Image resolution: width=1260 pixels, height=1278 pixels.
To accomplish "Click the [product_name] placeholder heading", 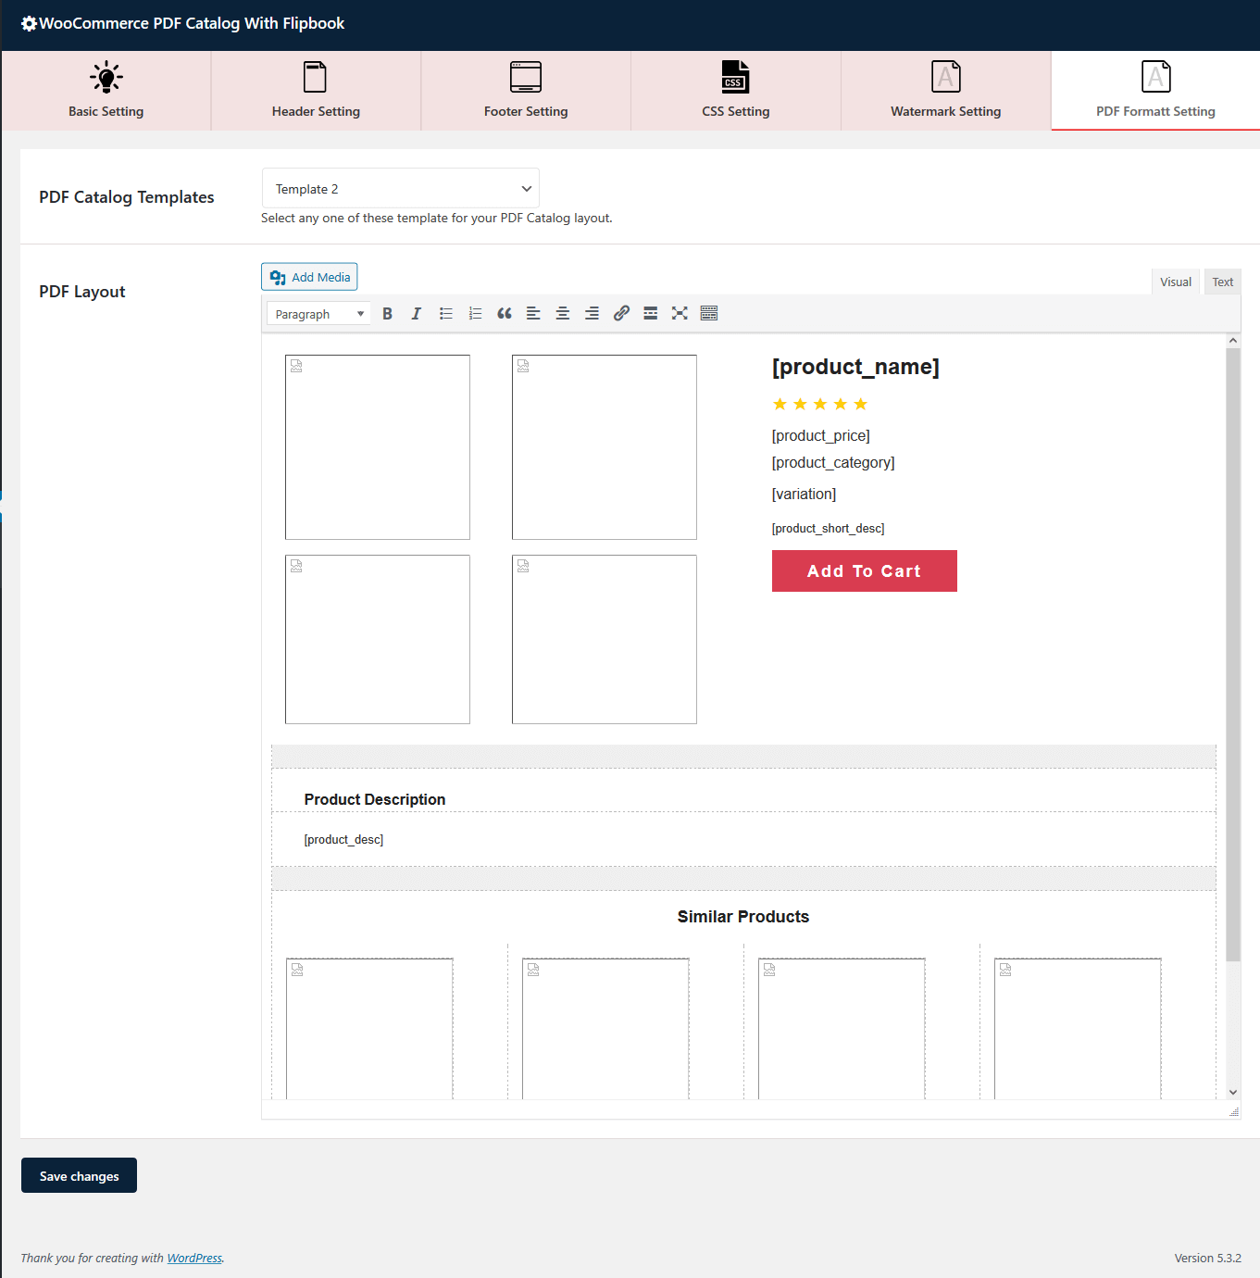I will point(855,367).
